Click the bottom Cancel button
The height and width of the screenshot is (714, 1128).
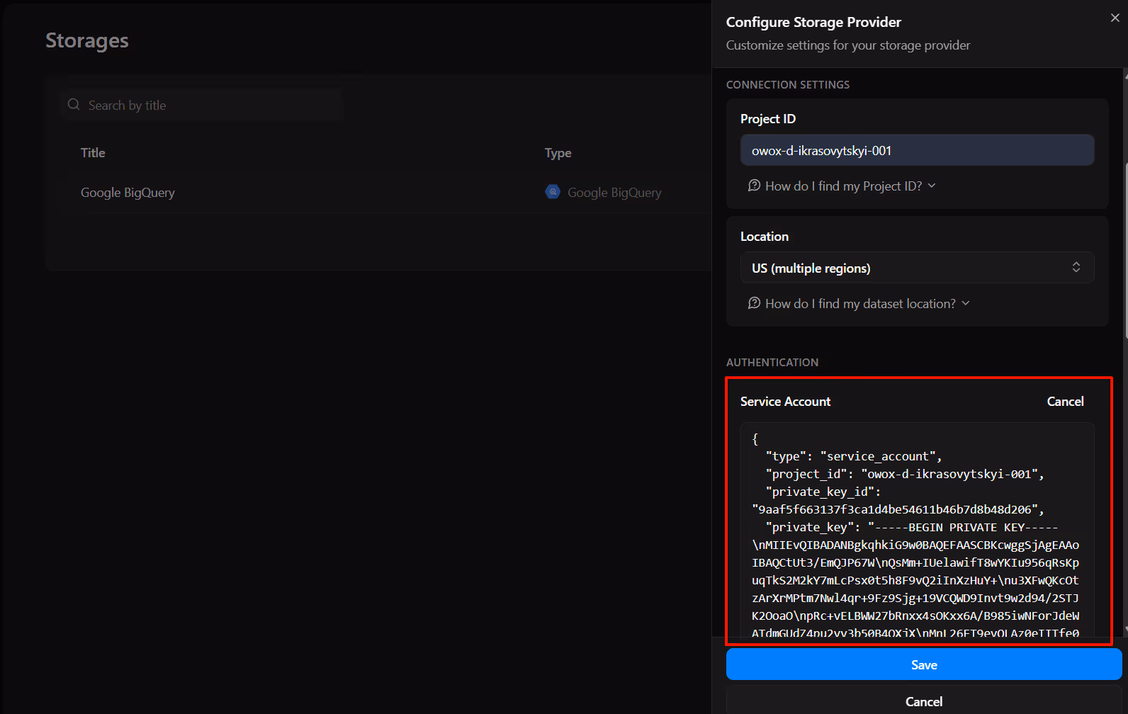(924, 701)
